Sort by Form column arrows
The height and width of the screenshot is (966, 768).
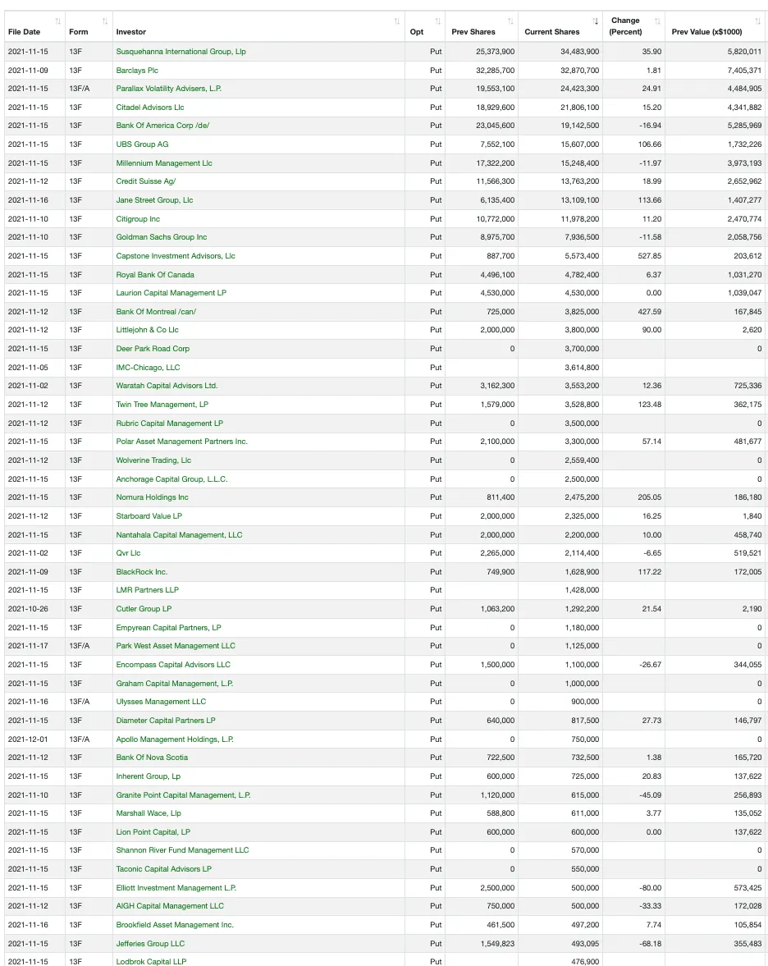click(105, 21)
